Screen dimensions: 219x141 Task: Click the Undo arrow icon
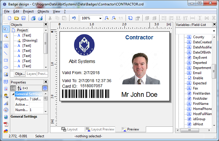74,18
